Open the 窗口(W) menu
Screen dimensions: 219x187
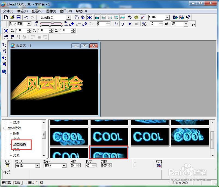66,11
